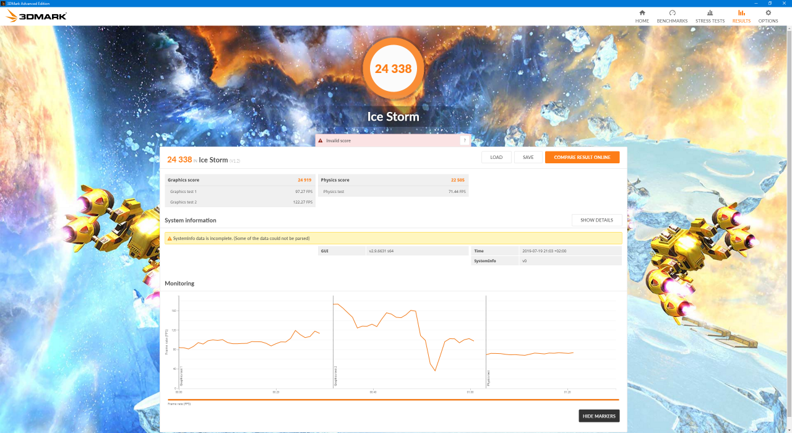Open the Benchmarks section
Image resolution: width=792 pixels, height=433 pixels.
(x=672, y=16)
